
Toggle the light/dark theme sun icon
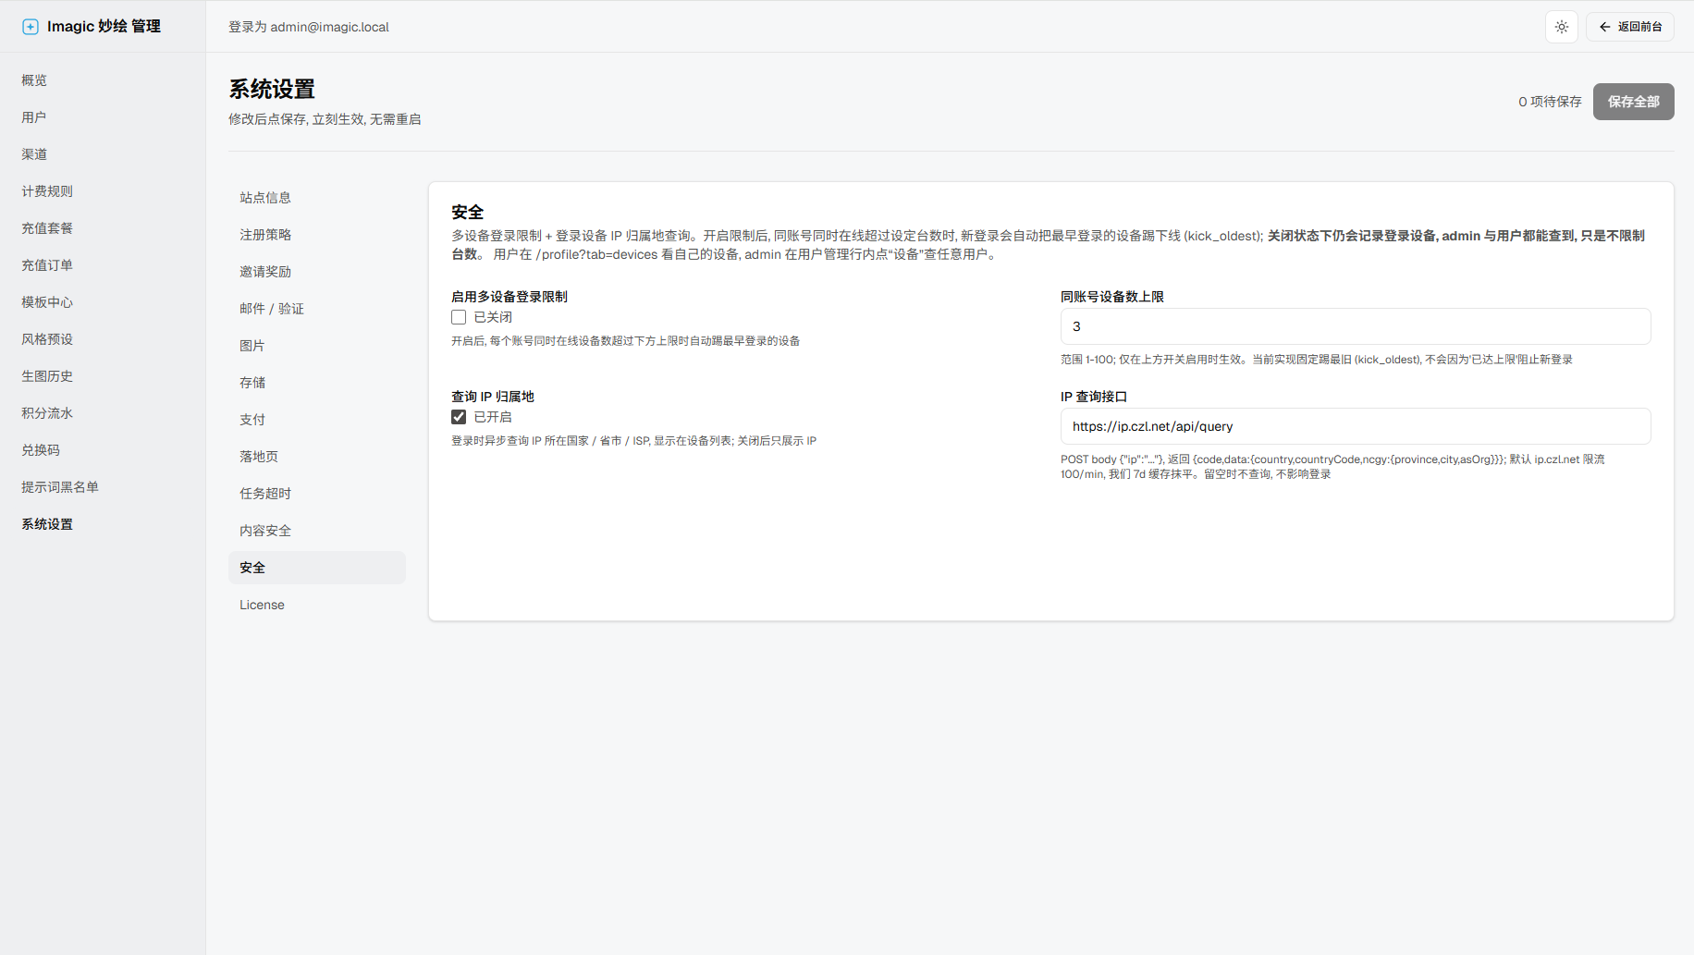click(1562, 27)
